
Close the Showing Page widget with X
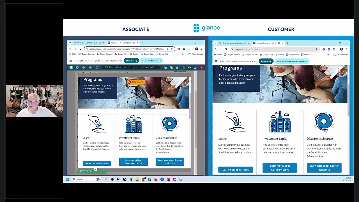96,169
